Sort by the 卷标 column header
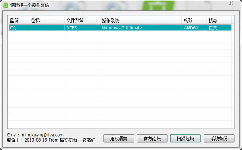The width and height of the screenshot is (242, 150). pyautogui.click(x=47, y=20)
